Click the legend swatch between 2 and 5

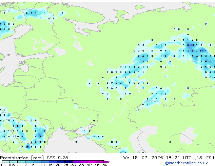(29, 162)
